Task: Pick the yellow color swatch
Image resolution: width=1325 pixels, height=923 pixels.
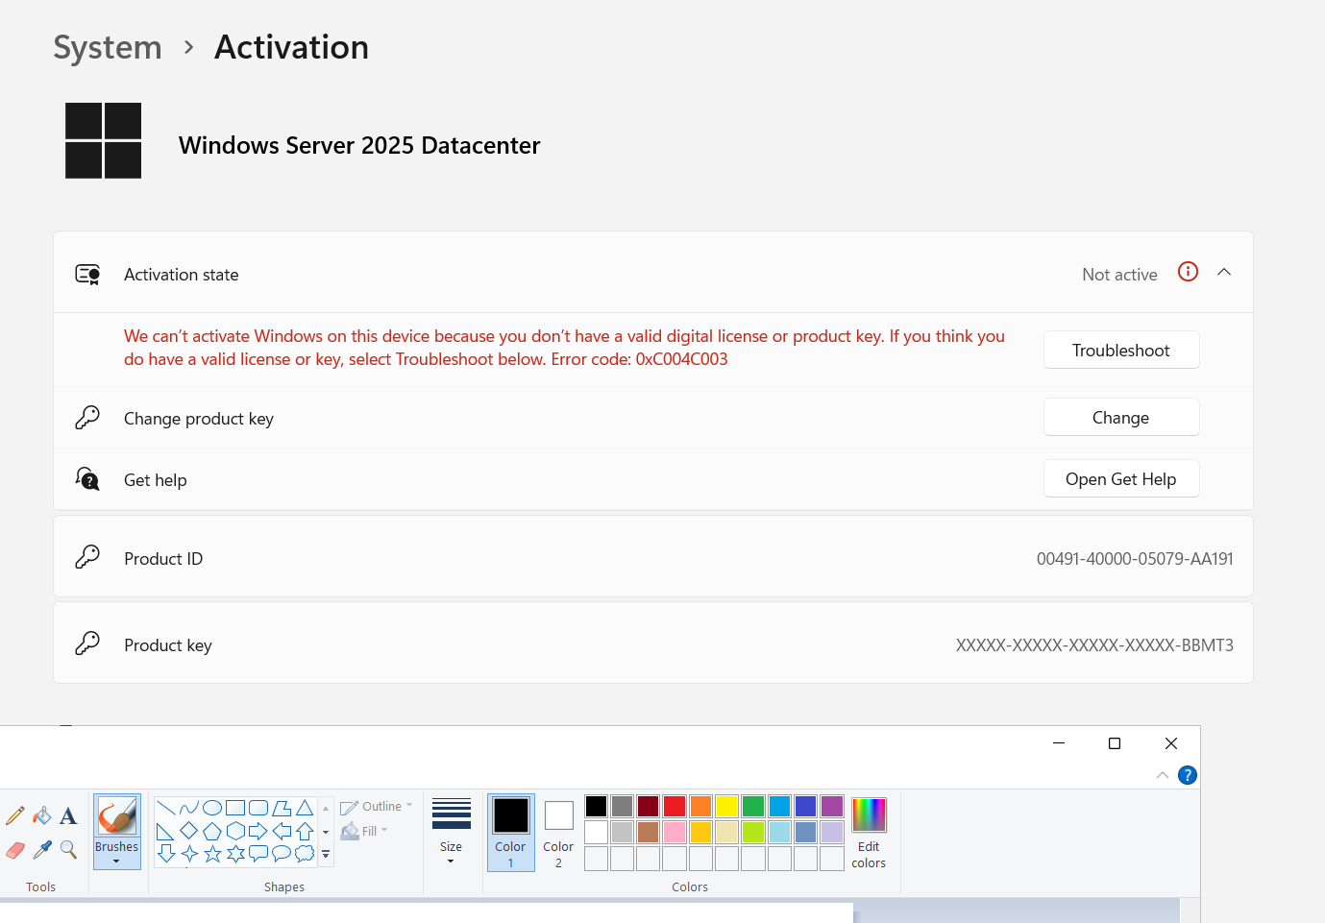Action: click(x=727, y=806)
